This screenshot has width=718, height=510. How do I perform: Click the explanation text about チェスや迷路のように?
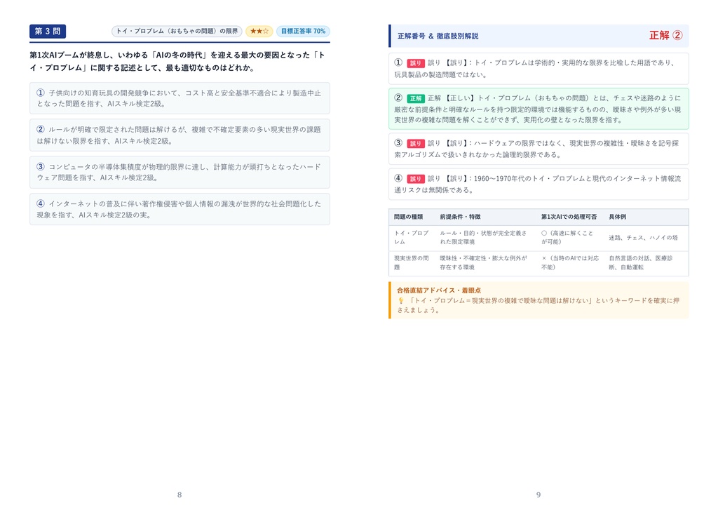point(538,109)
